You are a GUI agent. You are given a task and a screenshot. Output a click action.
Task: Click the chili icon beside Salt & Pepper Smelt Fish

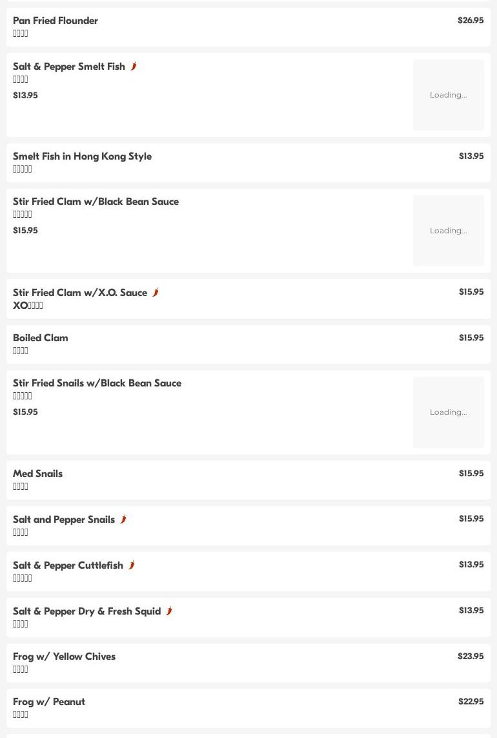click(134, 66)
